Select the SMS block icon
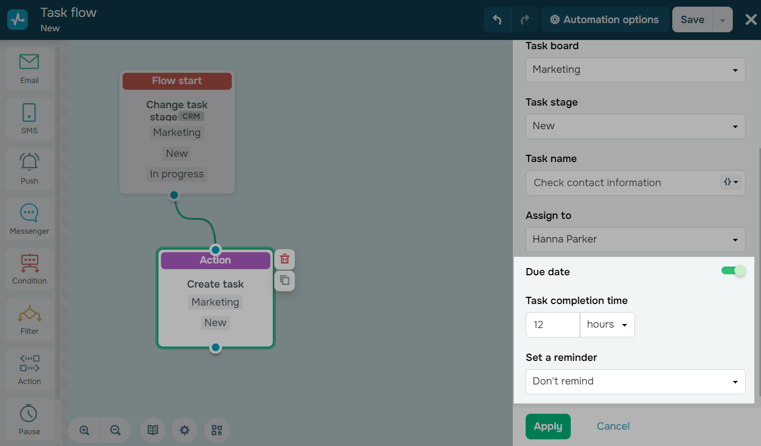761x446 pixels. click(x=29, y=119)
